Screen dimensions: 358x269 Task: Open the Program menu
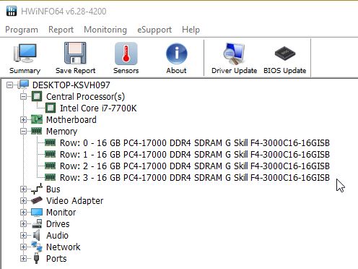coord(22,30)
